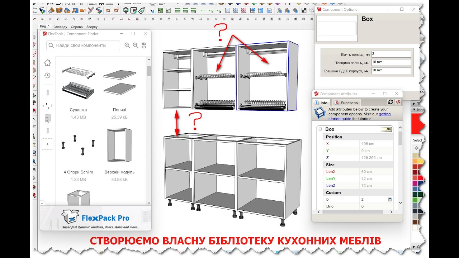Click the LenZ value 72 cm
The image size is (459, 258).
click(x=376, y=186)
